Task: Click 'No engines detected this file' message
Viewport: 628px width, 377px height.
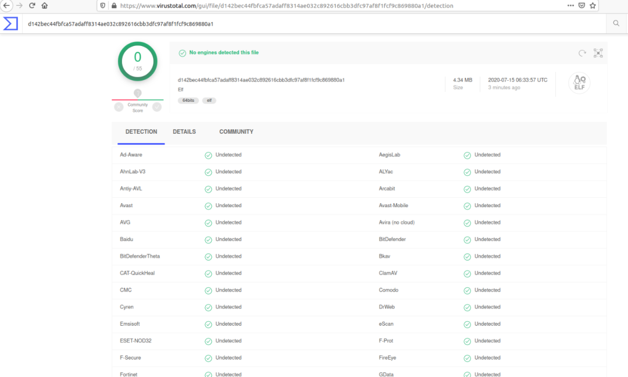Action: click(224, 52)
